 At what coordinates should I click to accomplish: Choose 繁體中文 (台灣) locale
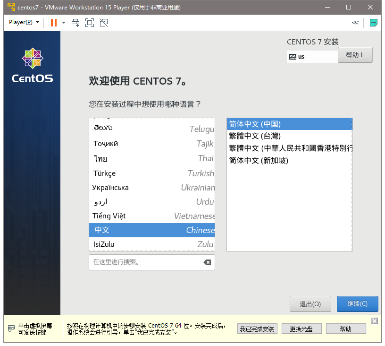tap(255, 136)
